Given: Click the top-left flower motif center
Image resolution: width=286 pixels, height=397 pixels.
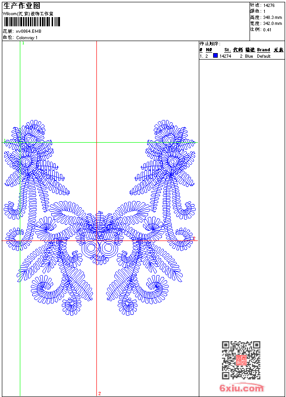Looking at the screenshot, I should point(30,139).
